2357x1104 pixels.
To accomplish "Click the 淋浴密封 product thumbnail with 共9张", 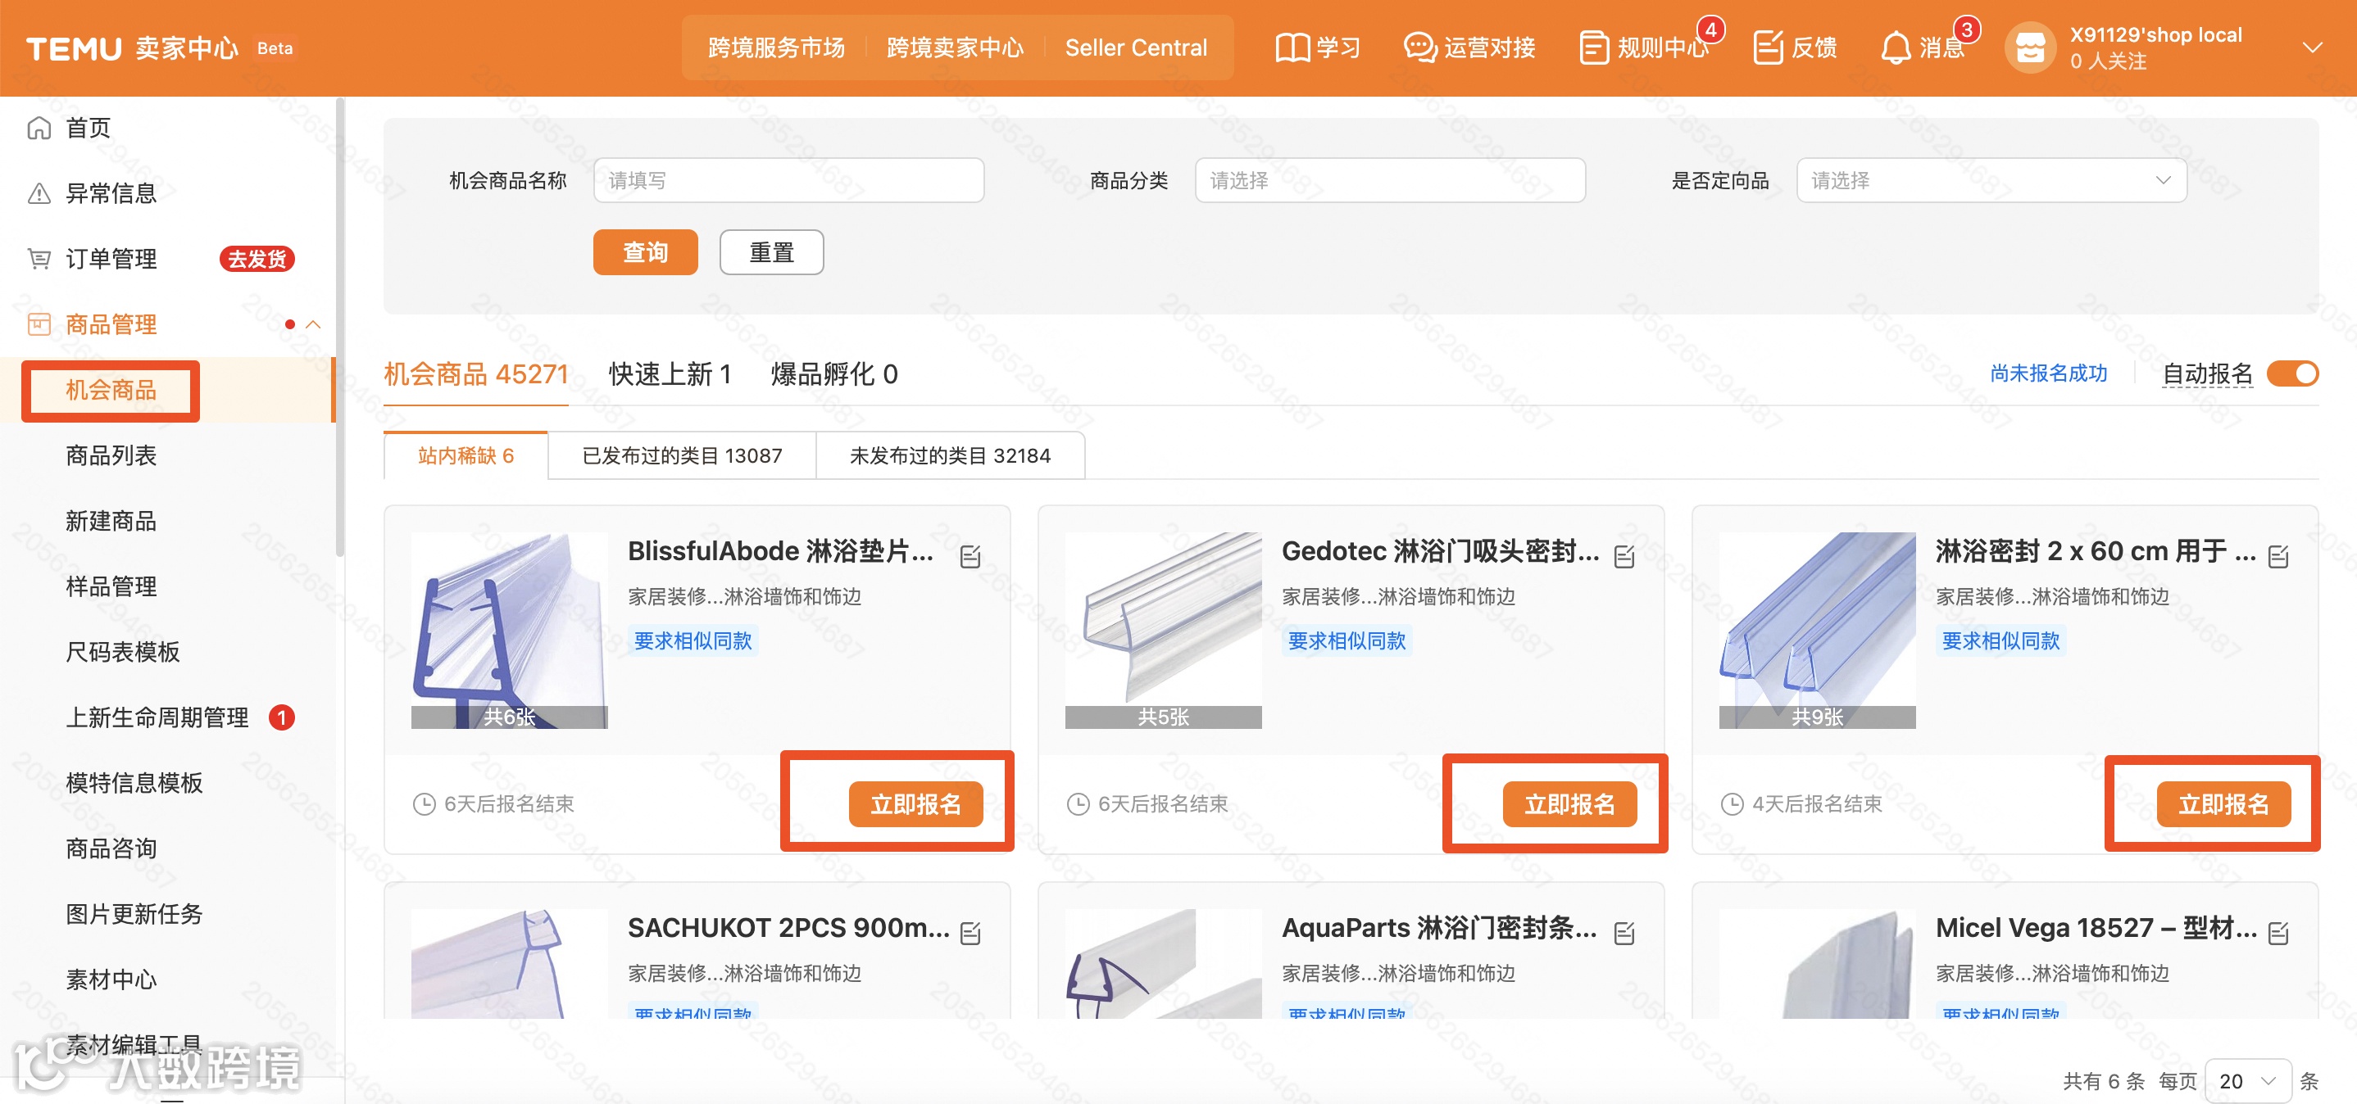I will (1816, 630).
